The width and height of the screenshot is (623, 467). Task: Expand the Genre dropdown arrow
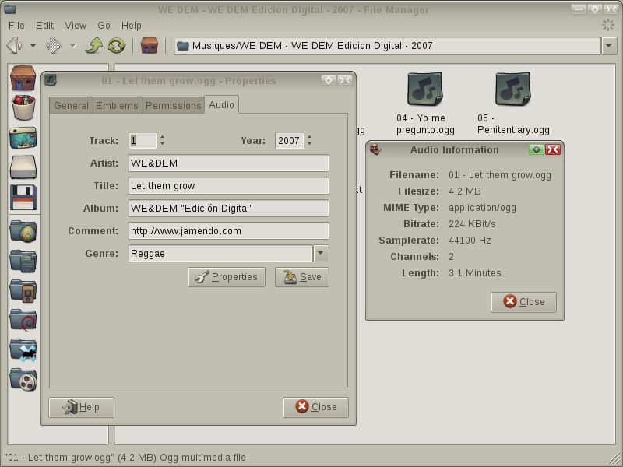(x=321, y=254)
